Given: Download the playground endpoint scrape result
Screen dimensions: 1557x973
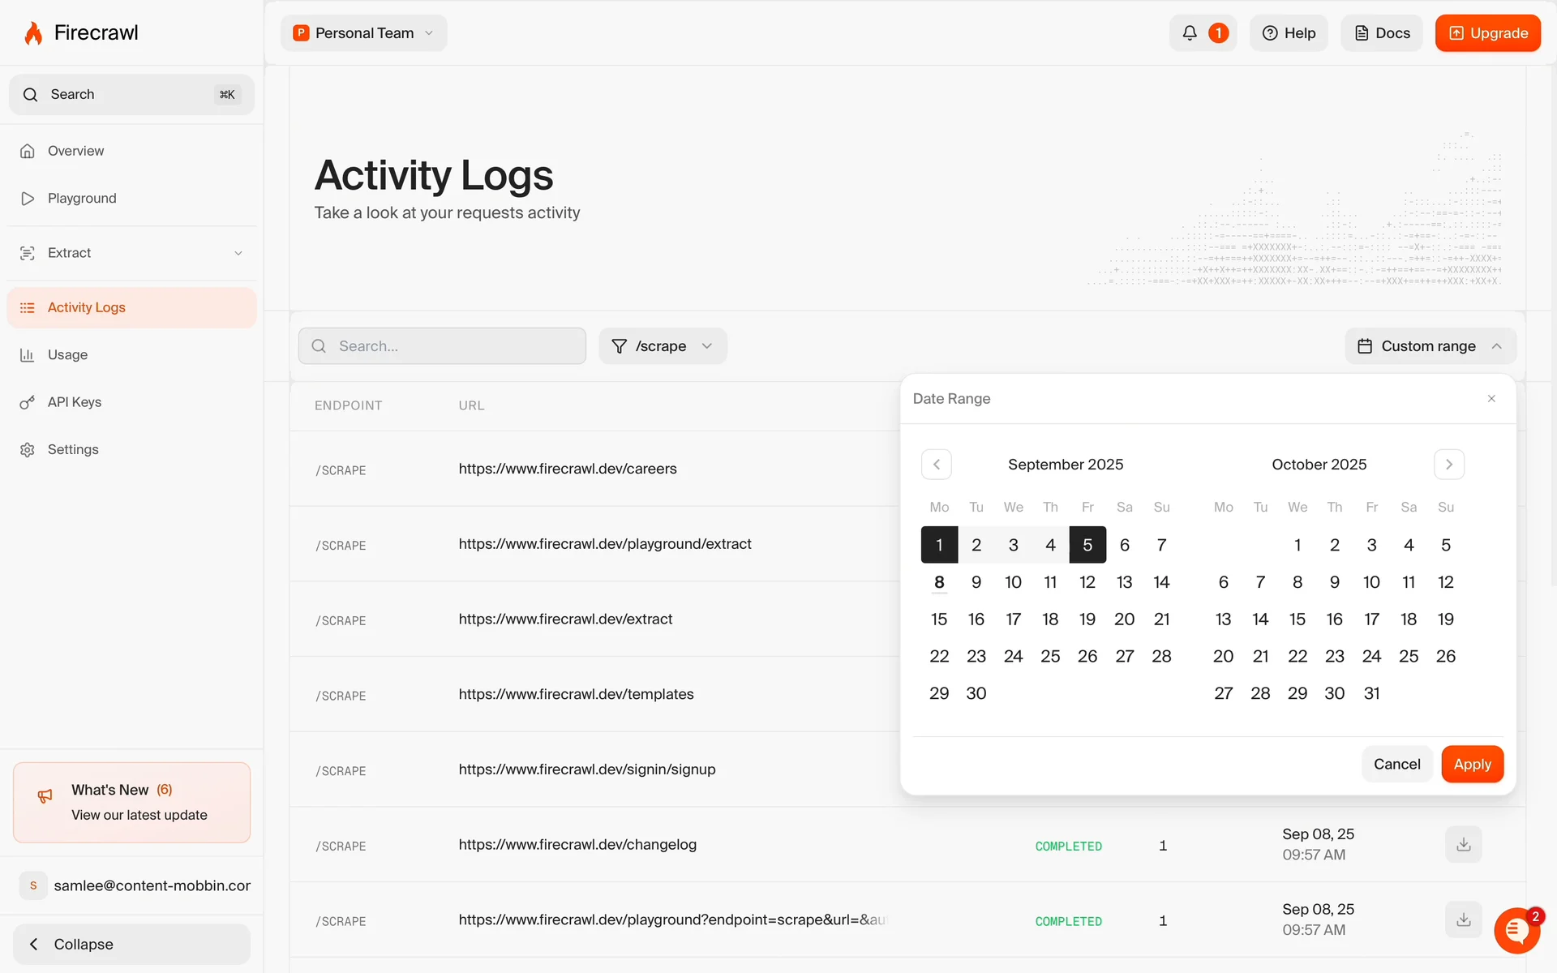Looking at the screenshot, I should point(1463,920).
